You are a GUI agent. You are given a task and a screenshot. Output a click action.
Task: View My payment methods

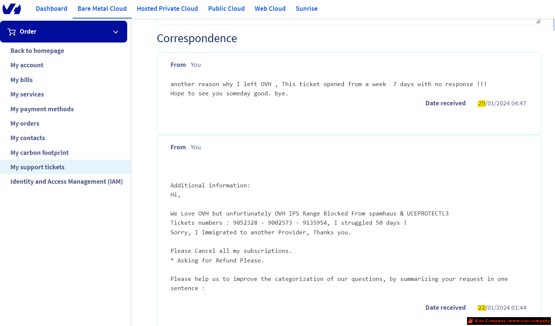coord(42,109)
